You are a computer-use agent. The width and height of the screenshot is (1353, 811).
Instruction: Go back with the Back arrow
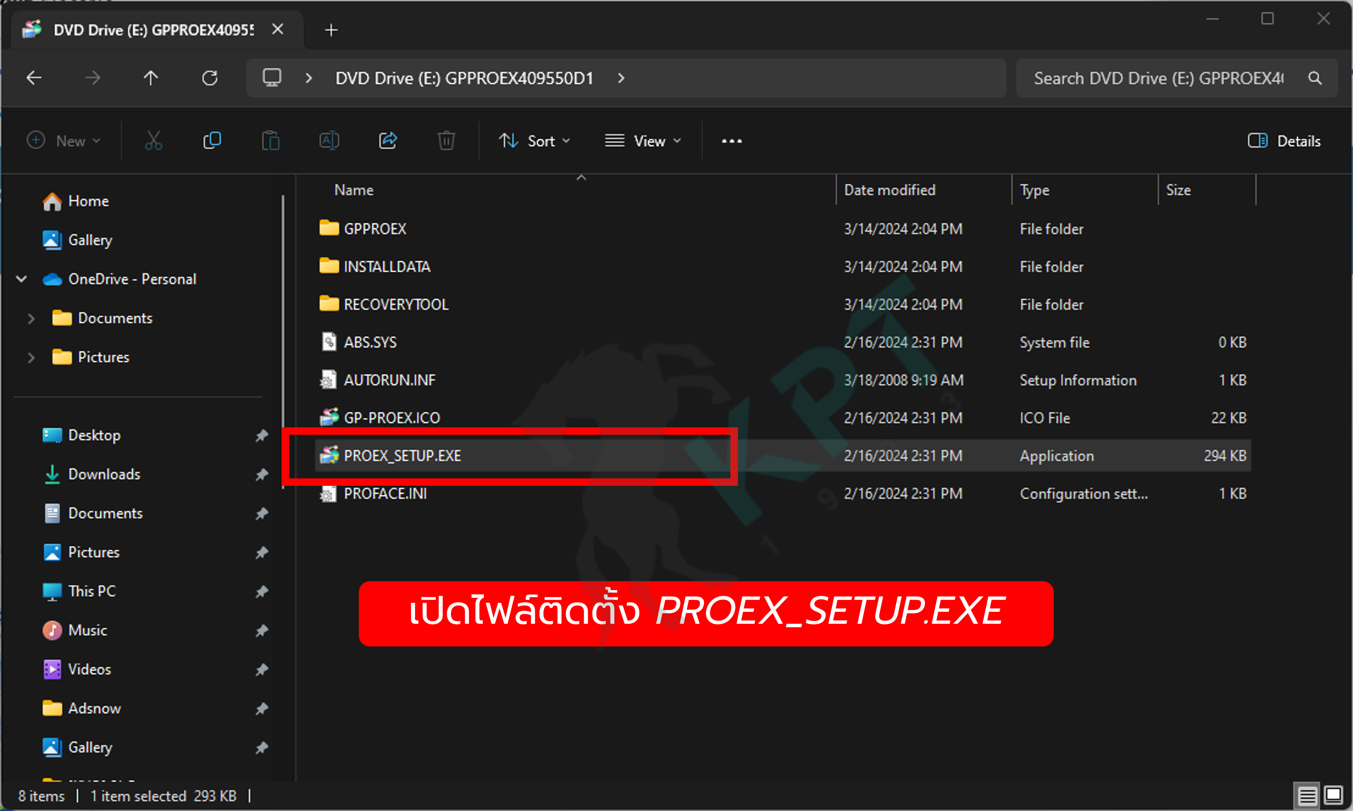pos(34,78)
